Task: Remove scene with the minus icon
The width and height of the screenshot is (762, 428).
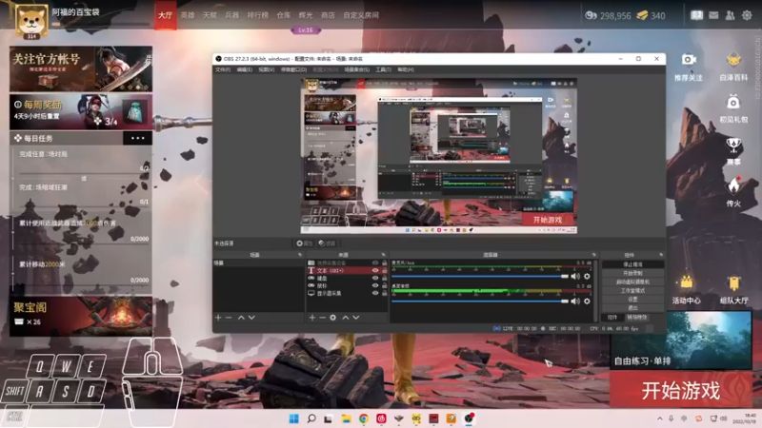Action: pos(229,318)
